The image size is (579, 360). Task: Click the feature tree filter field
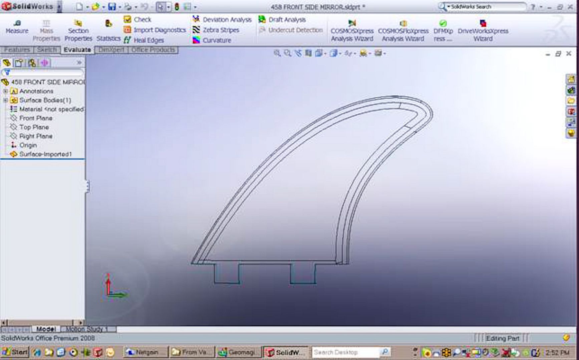43,72
